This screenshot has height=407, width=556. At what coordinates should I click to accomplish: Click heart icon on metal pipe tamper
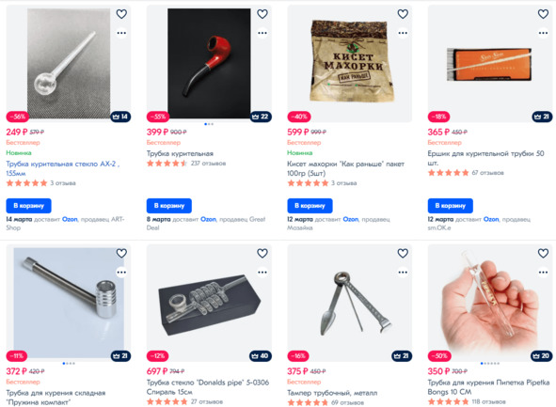pos(403,253)
